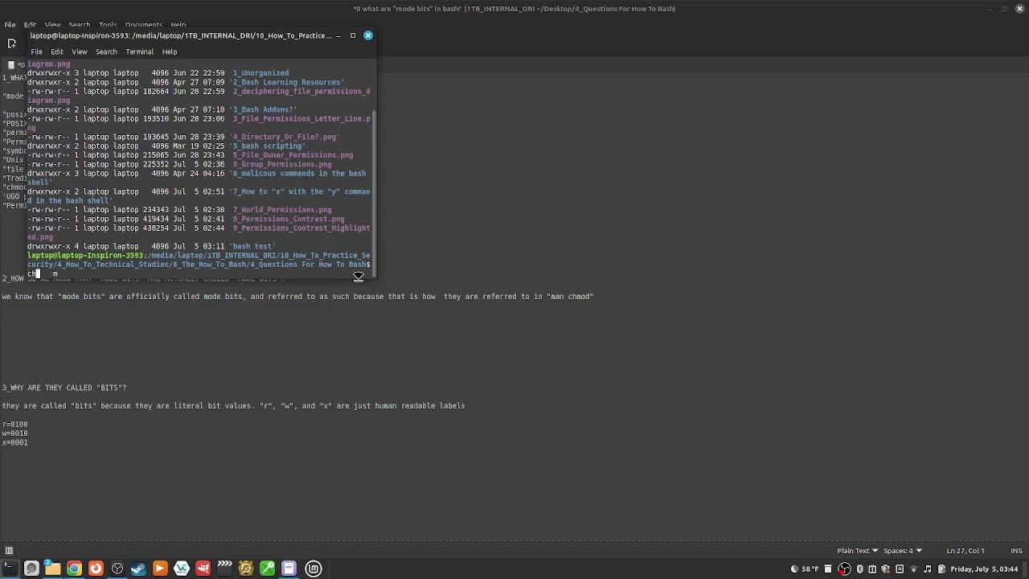Click the 'bash test' directory in terminal listing
Viewport: 1029px width, 579px height.
coord(253,246)
